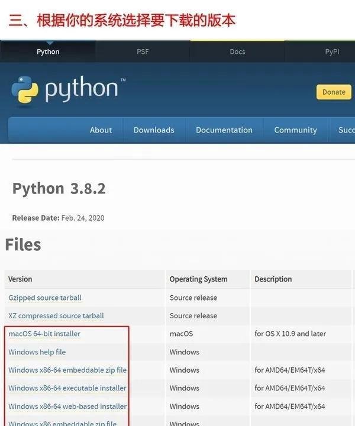Open the Documentation menu
The image size is (355, 426).
tap(224, 130)
